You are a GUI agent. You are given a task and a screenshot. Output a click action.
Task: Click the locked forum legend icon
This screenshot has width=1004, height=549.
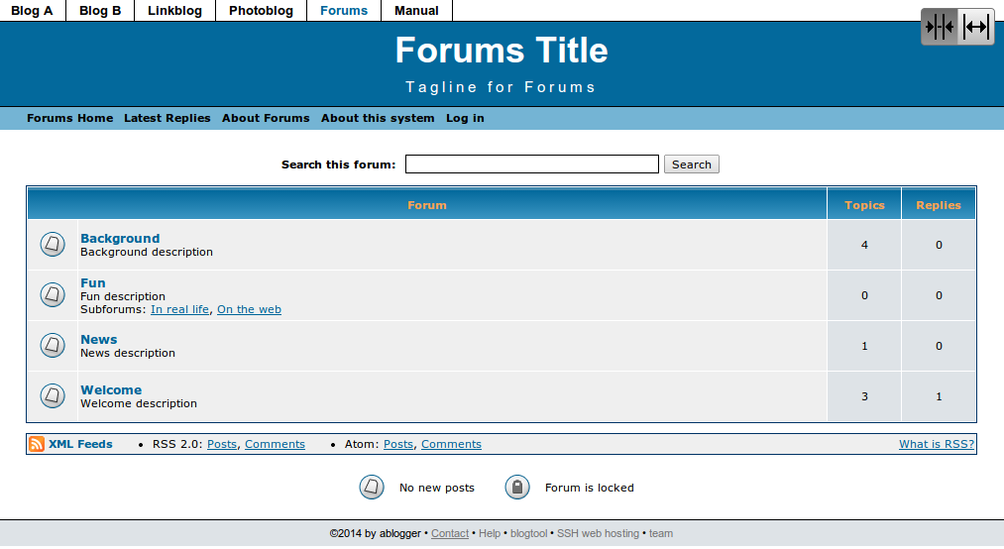[x=517, y=487]
